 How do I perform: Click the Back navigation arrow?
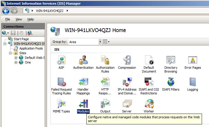pyautogui.click(x=6, y=11)
